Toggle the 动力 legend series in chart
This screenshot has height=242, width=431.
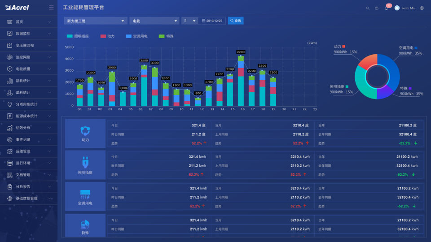coord(107,36)
